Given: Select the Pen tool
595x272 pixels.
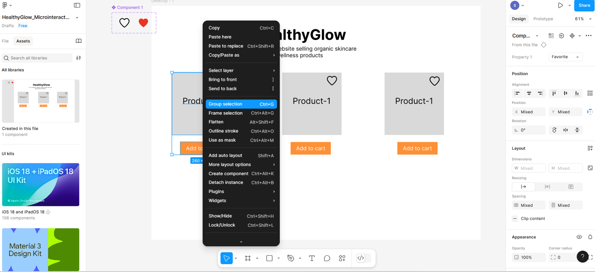Looking at the screenshot, I should [x=290, y=258].
